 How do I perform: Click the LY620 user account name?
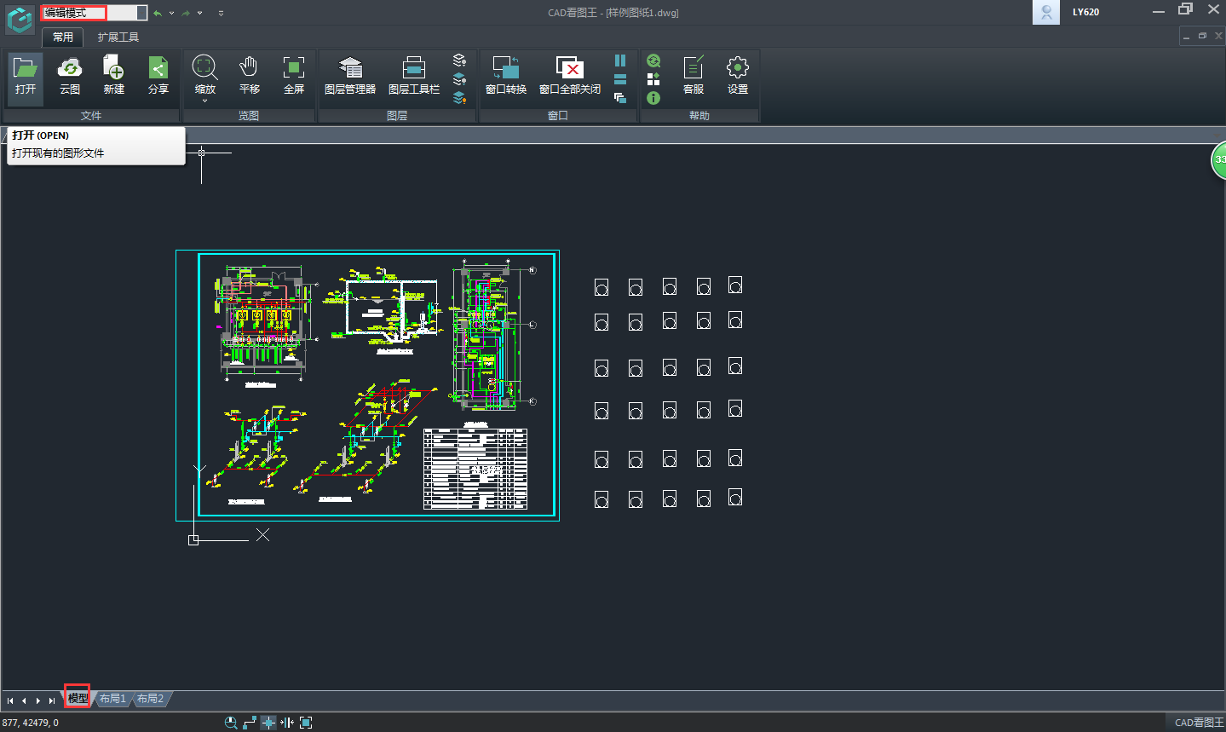[1085, 12]
